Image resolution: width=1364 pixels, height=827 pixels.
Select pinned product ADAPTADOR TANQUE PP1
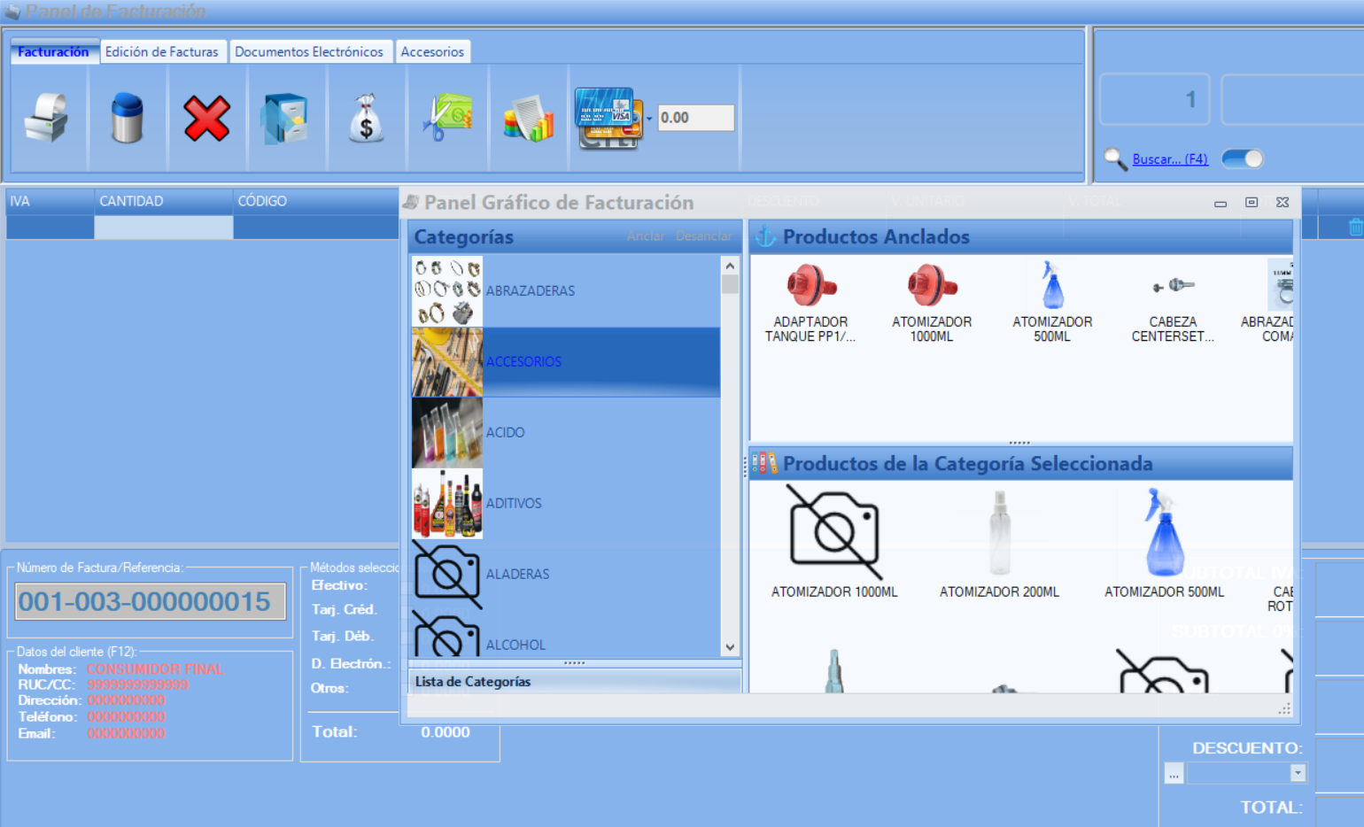click(810, 302)
